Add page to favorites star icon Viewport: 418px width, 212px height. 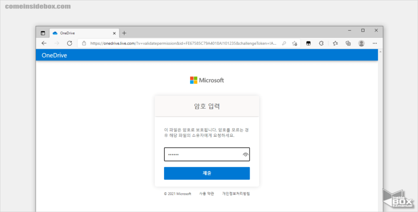pos(294,43)
